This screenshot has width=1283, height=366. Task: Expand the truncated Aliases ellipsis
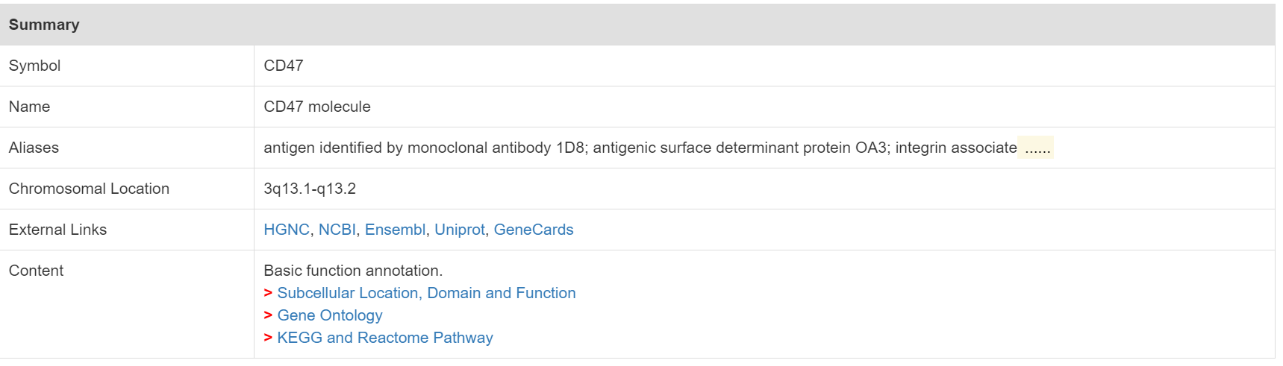(x=1036, y=148)
